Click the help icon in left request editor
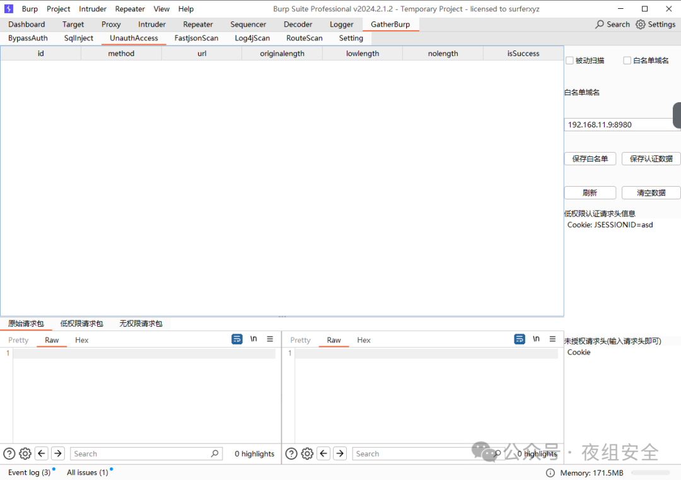This screenshot has height=480, width=681. pos(9,454)
